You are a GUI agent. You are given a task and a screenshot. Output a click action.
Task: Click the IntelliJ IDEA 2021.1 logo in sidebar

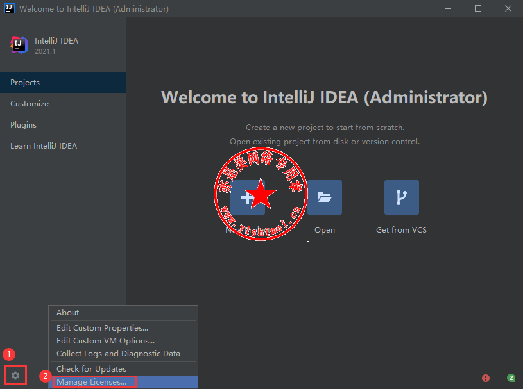pos(19,44)
